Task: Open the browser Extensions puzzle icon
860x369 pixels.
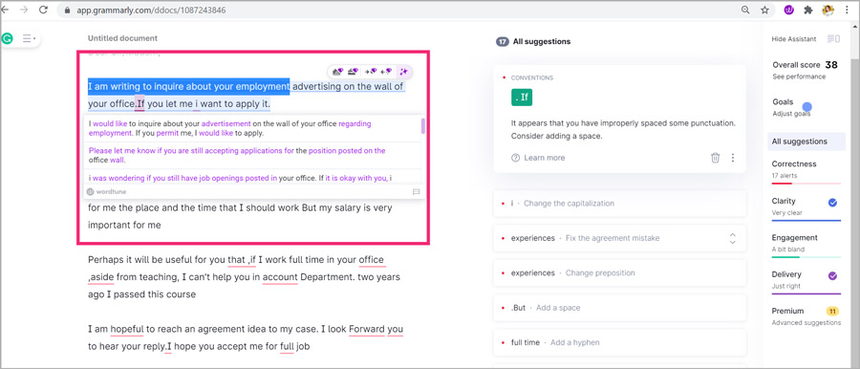Action: pyautogui.click(x=807, y=10)
